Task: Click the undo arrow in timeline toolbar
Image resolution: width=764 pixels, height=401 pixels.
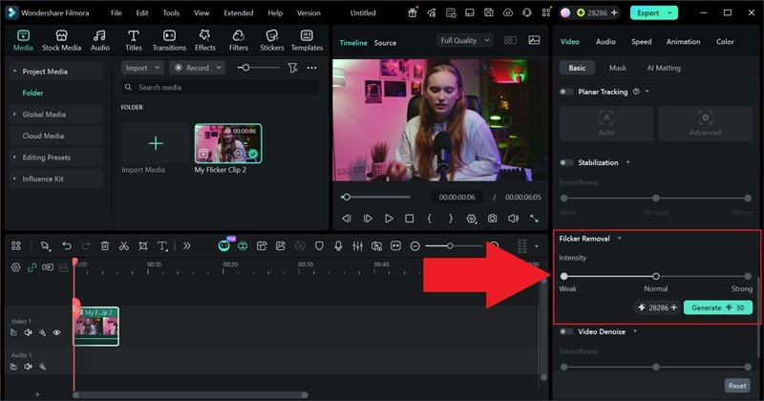Action: [x=66, y=245]
